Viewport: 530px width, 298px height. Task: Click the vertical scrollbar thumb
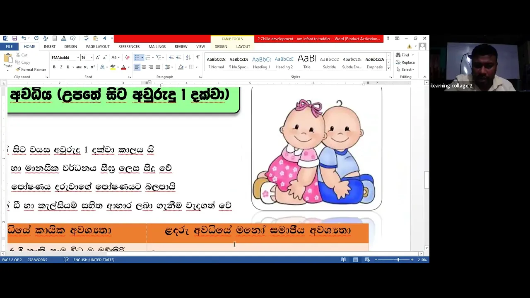tap(427, 180)
